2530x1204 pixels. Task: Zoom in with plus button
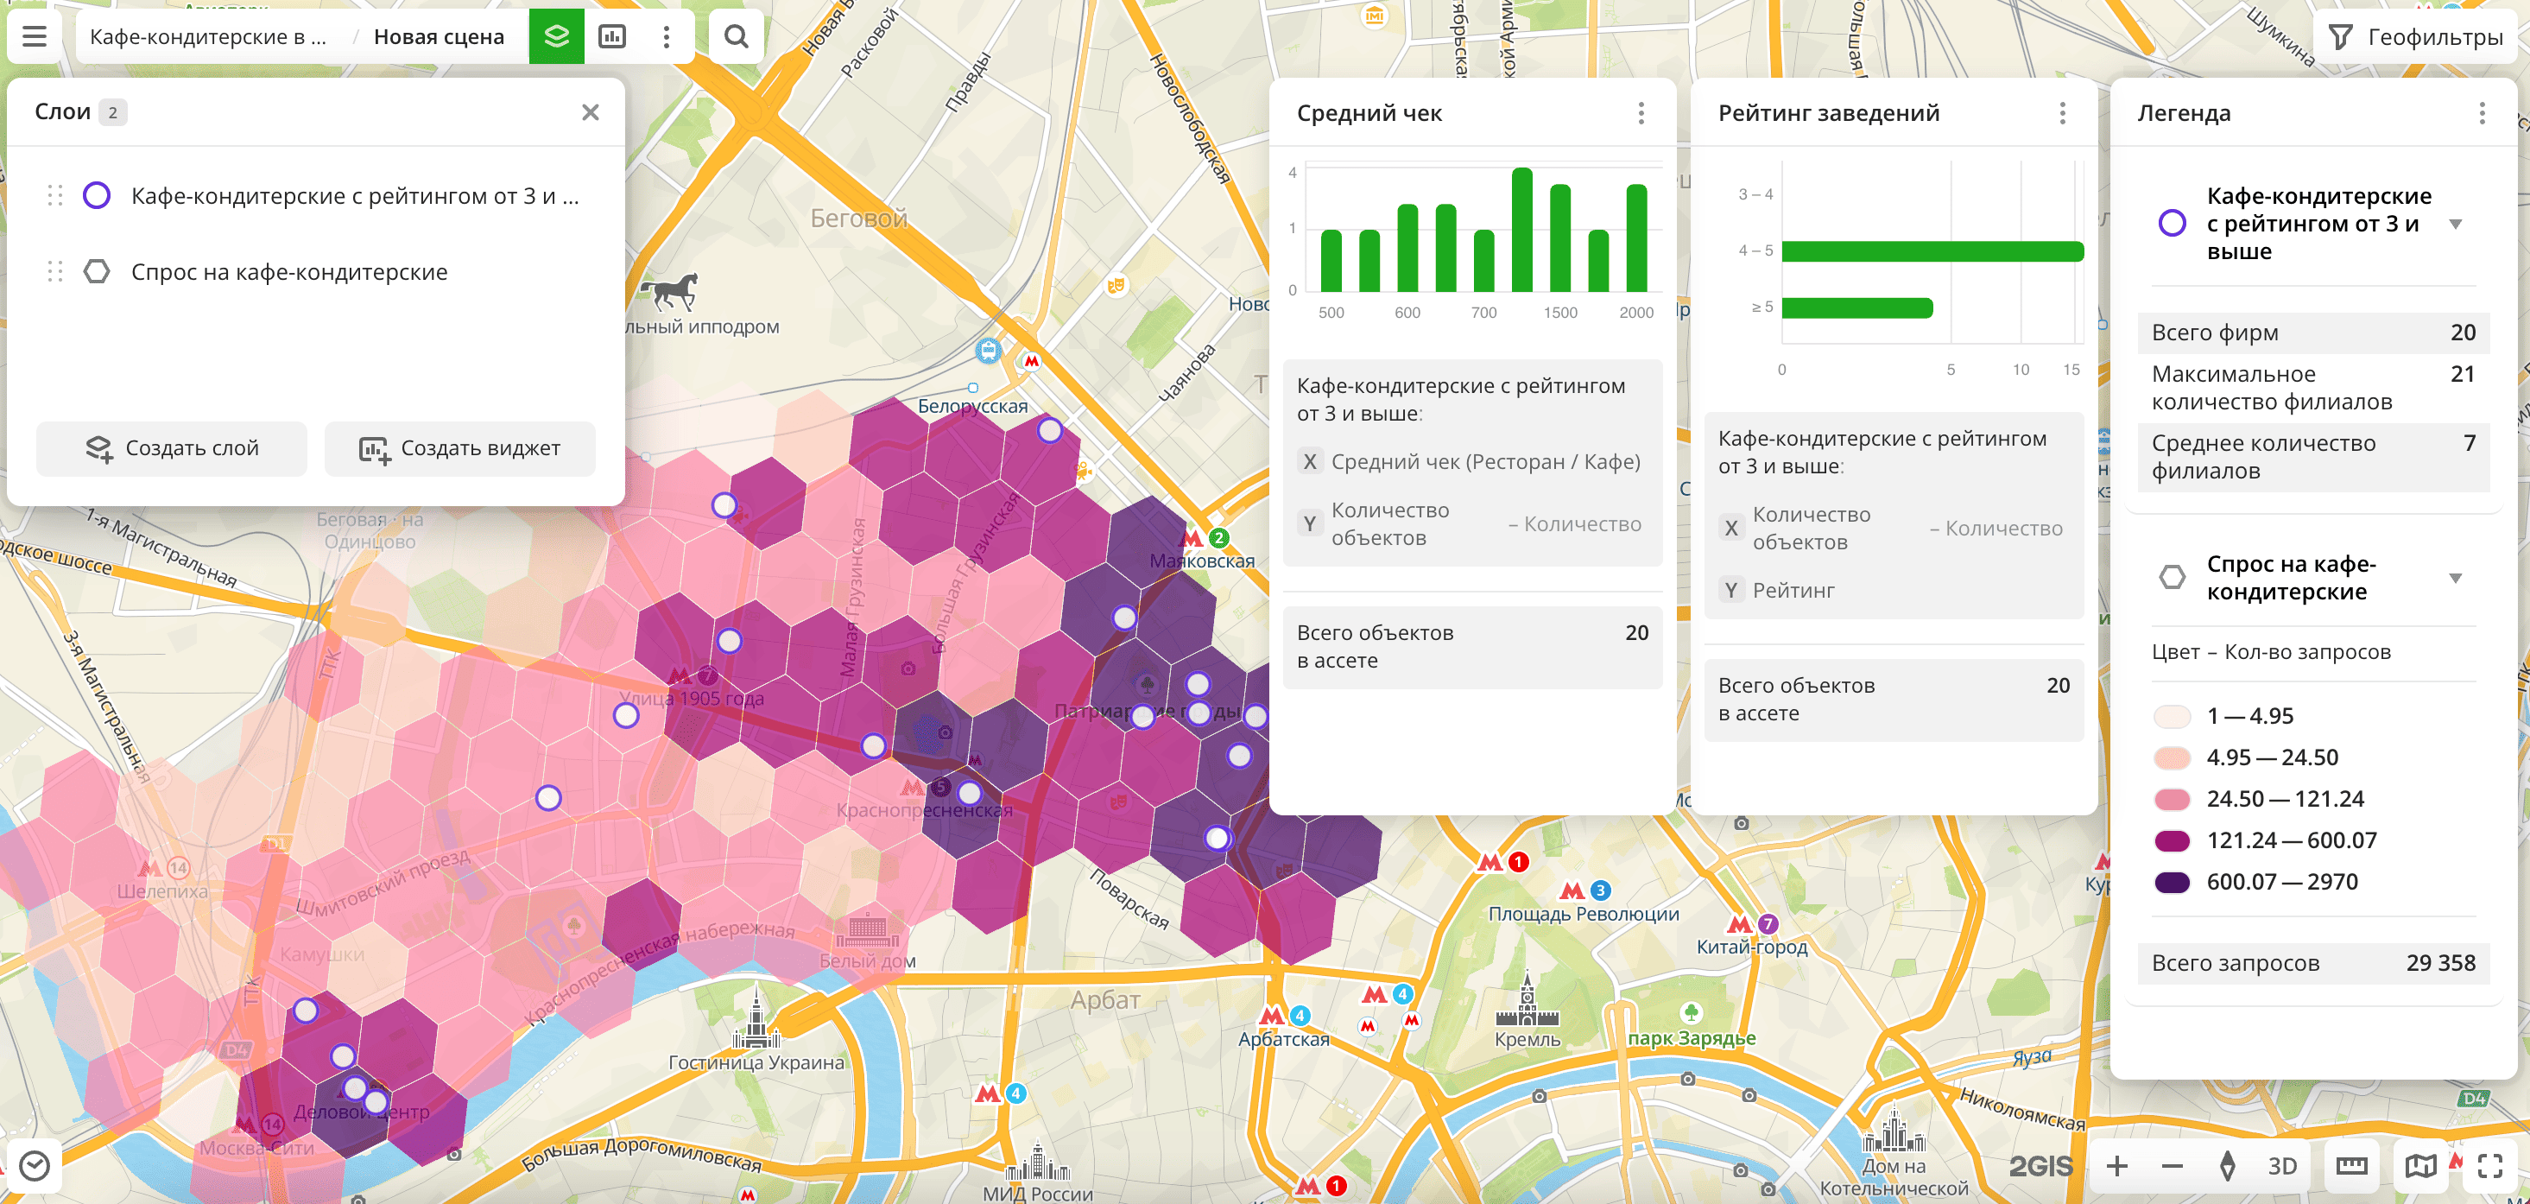[2116, 1166]
